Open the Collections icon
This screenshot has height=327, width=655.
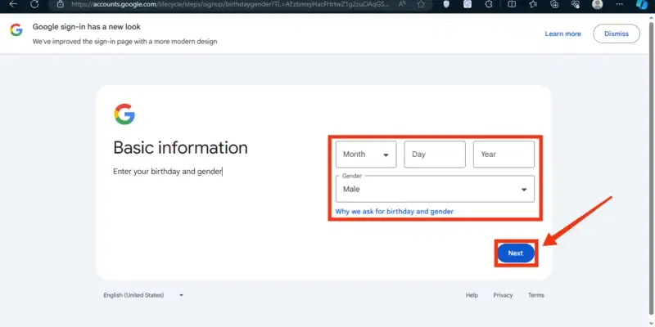(x=554, y=4)
